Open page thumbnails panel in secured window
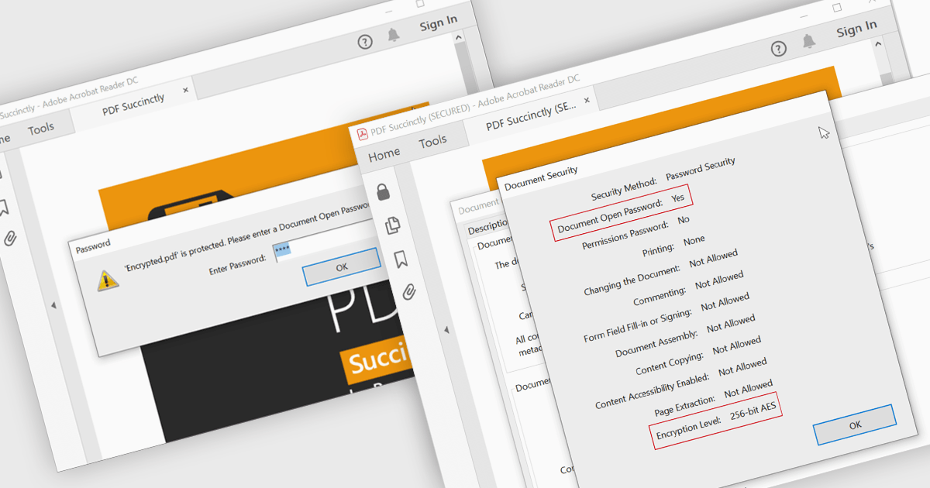Viewport: 930px width, 488px height. click(394, 225)
